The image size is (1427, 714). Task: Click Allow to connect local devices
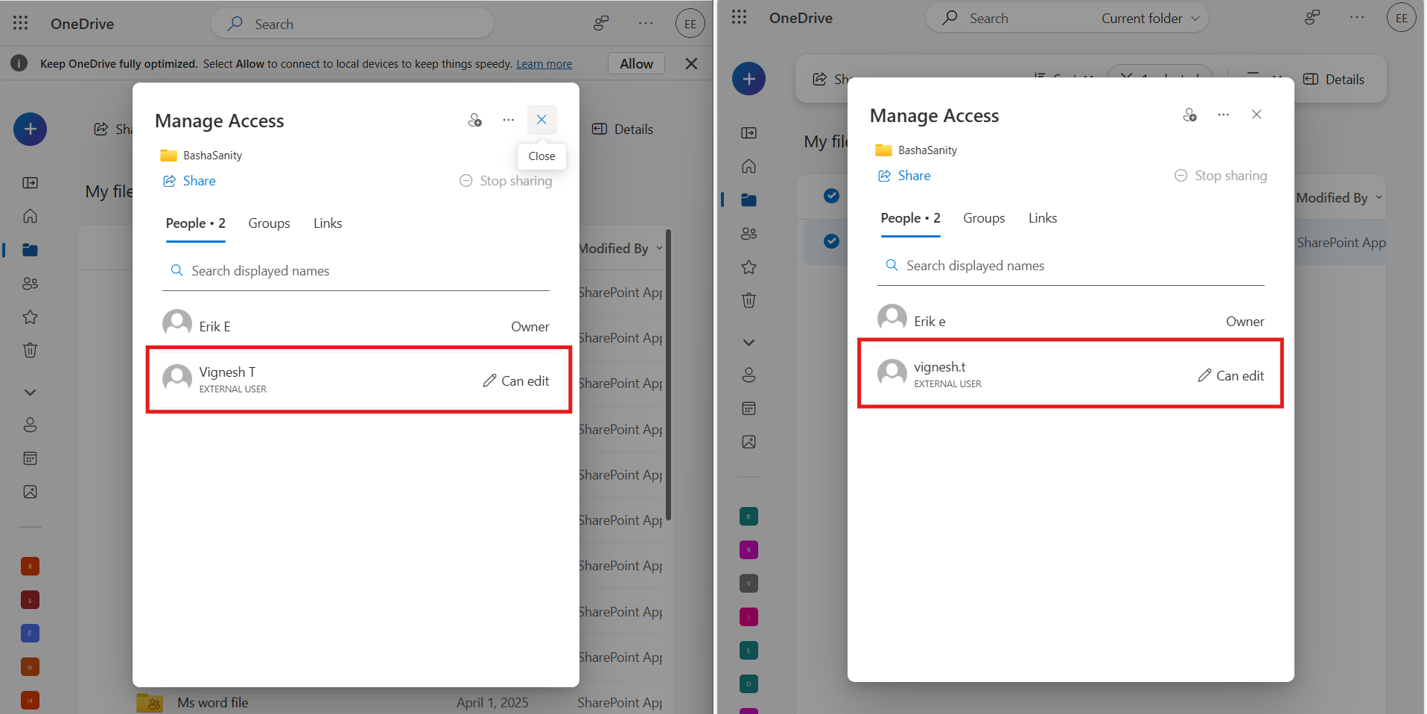(636, 63)
